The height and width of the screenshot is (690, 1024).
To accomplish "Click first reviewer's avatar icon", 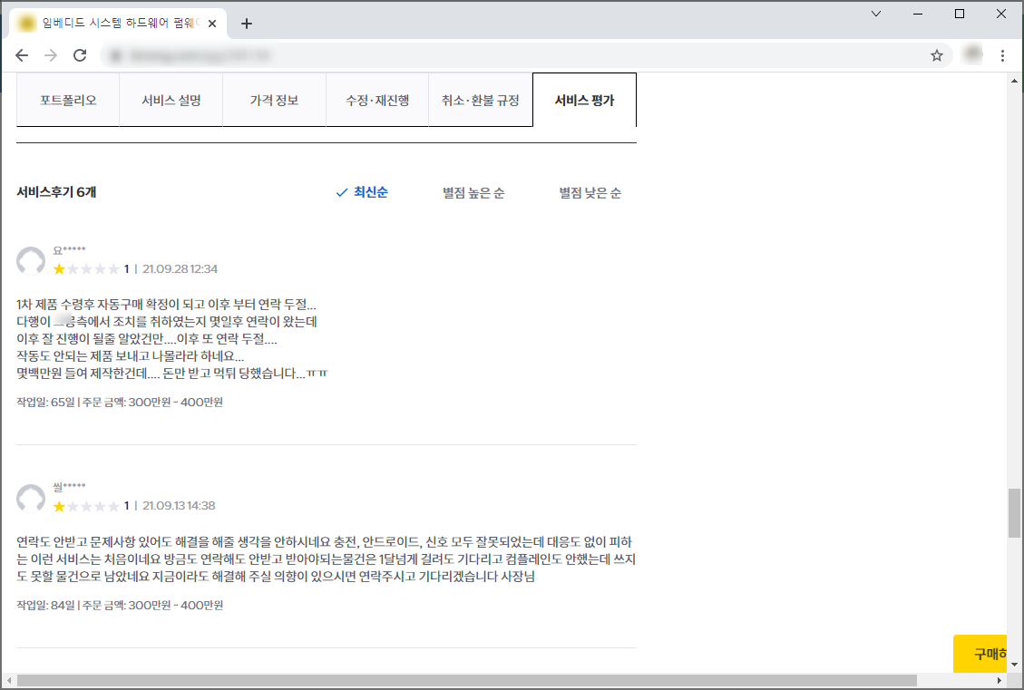I will 31,261.
